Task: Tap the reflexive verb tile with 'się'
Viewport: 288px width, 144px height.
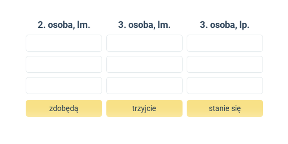Action: (225, 108)
